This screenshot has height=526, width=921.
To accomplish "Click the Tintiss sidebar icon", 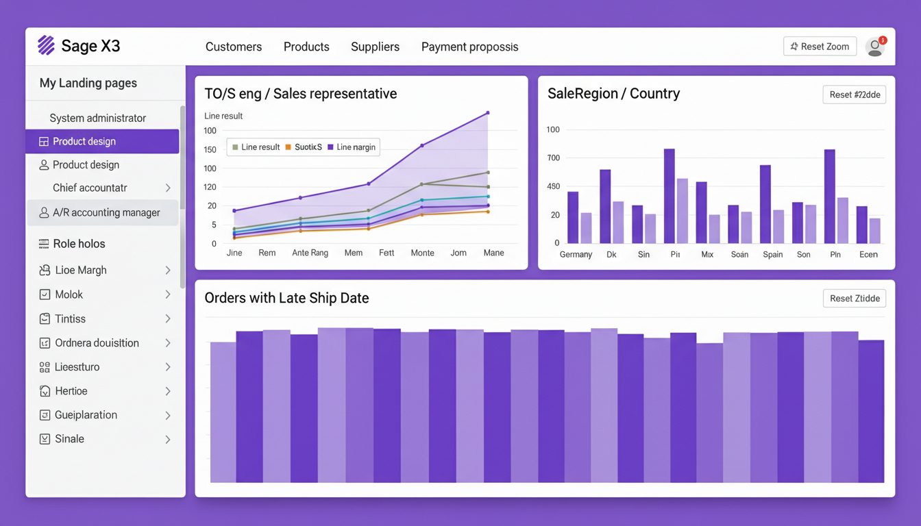I will (45, 318).
